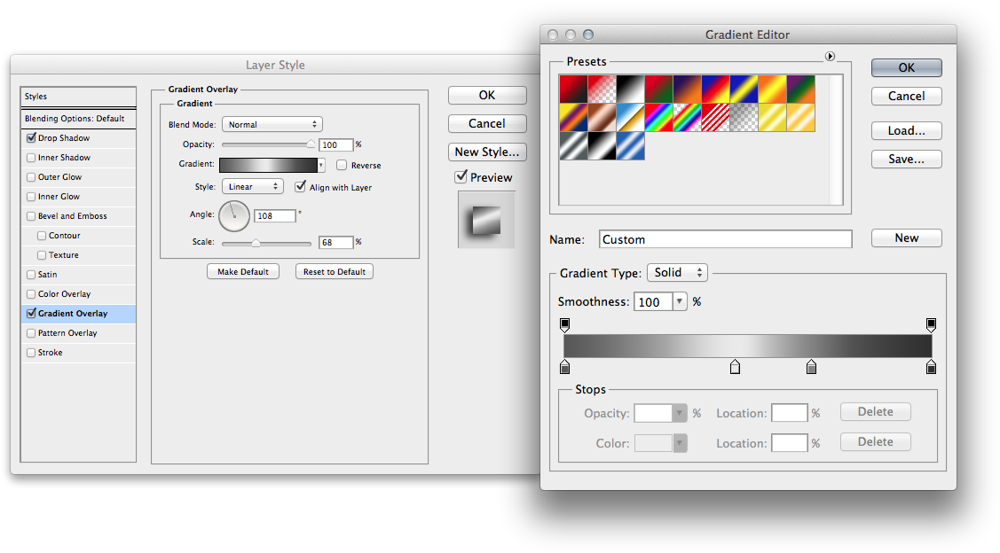Viewport: 1000px width, 553px height.
Task: Enable the Inner Shadow checkbox
Action: pos(31,158)
